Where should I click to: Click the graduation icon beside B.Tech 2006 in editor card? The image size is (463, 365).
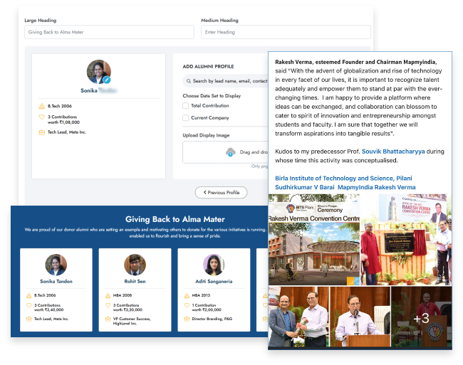click(x=42, y=105)
